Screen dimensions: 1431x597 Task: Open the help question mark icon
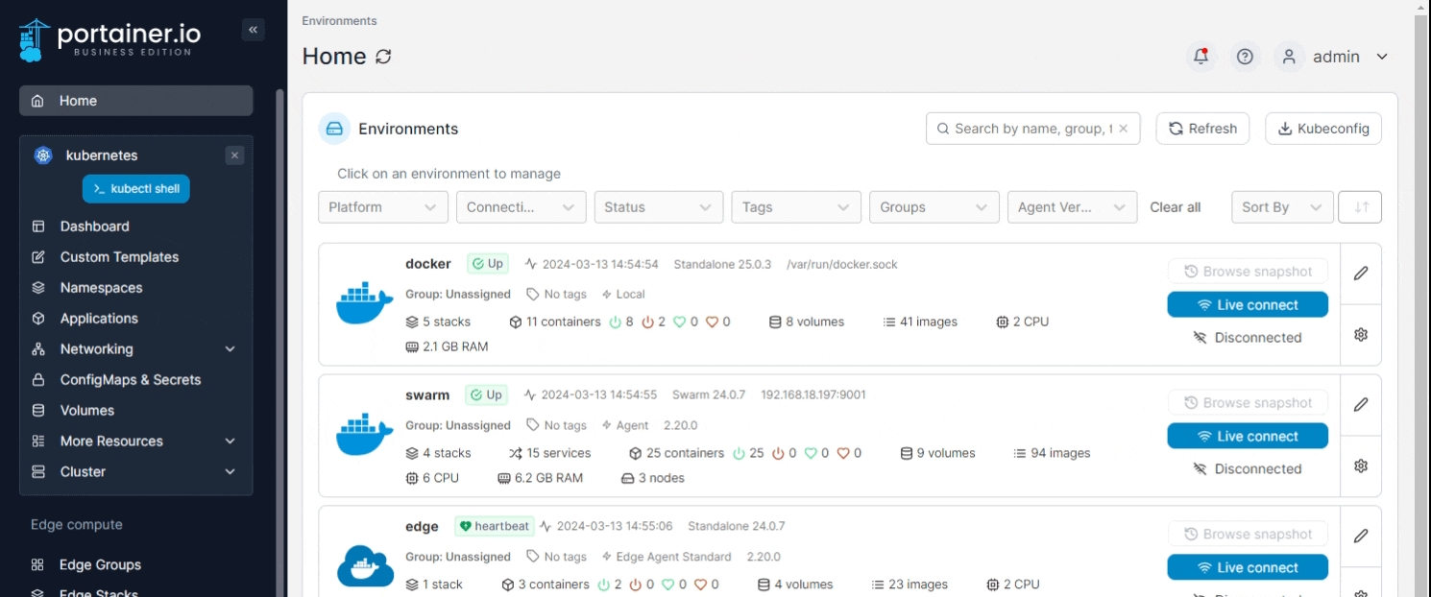[1245, 57]
